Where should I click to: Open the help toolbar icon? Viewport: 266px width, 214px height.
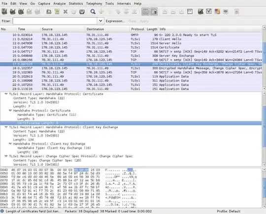[236, 11]
